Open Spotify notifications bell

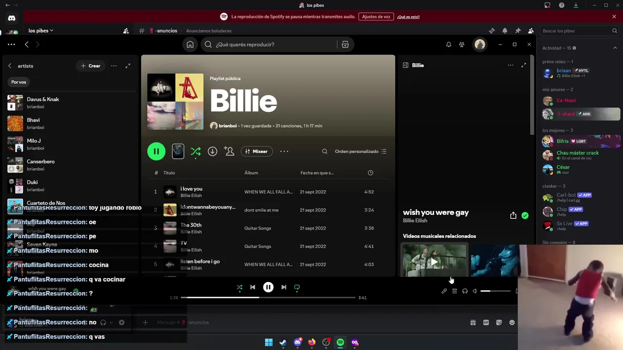pos(449,44)
